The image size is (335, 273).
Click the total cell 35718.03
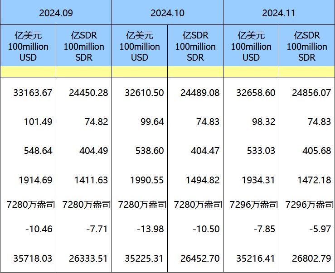point(33,259)
